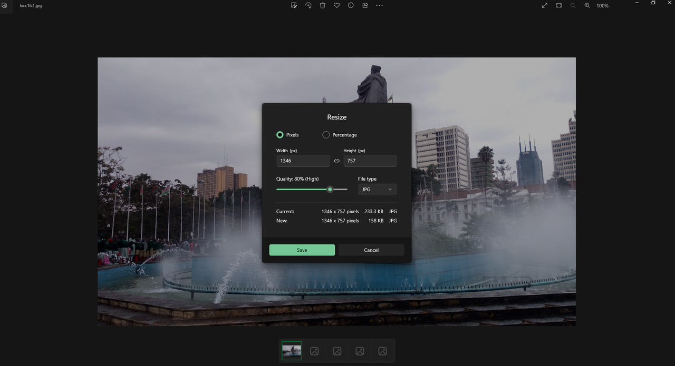
Task: Mark photo as favorite with heart icon
Action: 336,5
